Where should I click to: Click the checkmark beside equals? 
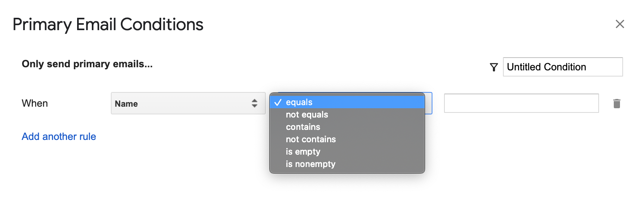tap(277, 102)
